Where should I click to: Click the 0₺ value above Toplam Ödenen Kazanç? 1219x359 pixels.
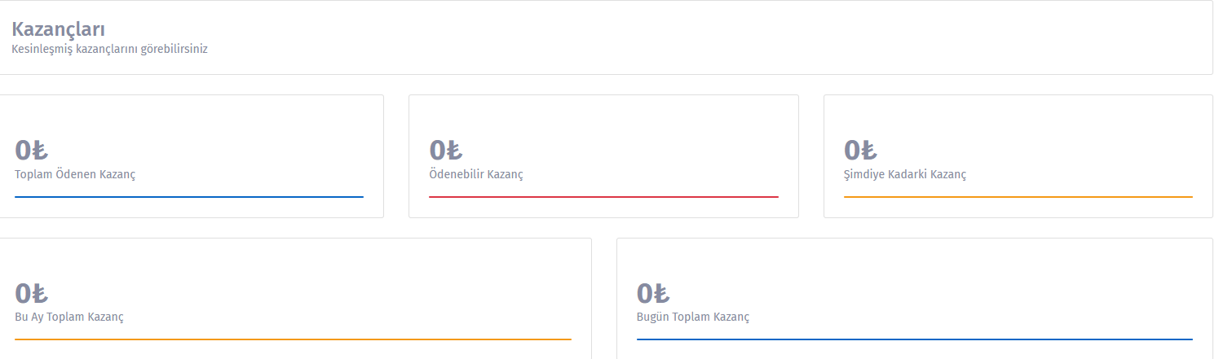pos(32,151)
